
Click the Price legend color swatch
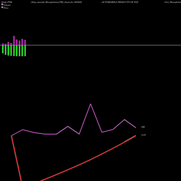[x=2, y=7]
